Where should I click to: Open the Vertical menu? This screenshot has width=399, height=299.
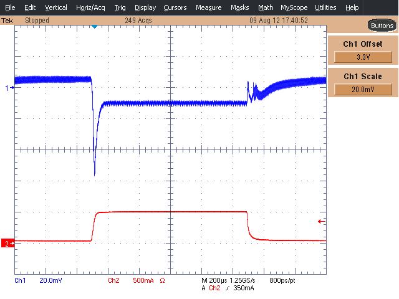click(56, 7)
